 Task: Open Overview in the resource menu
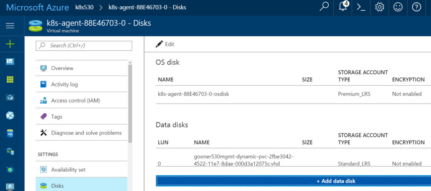82,68
